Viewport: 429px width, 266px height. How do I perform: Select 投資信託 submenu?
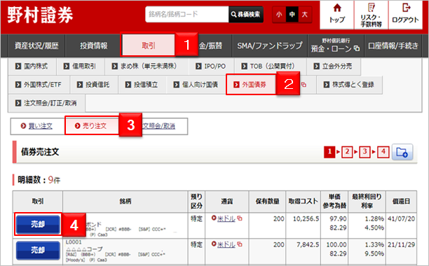tap(94, 85)
